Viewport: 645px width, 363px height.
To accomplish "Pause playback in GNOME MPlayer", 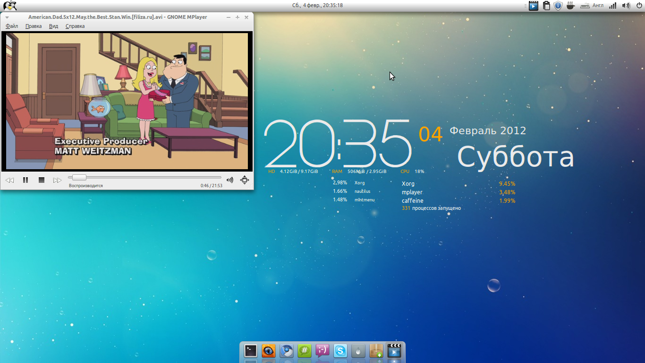I will pos(25,180).
